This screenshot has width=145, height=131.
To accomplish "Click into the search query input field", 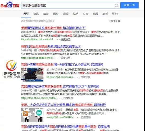I will pos(68,5).
